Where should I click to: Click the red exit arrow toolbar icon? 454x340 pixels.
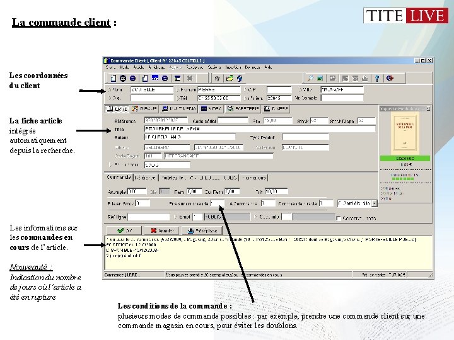point(390,78)
